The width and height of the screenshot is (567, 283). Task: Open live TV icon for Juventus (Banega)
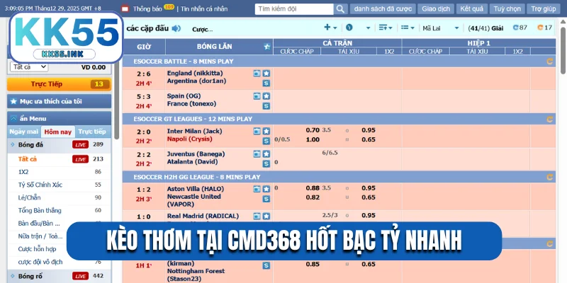(x=257, y=154)
